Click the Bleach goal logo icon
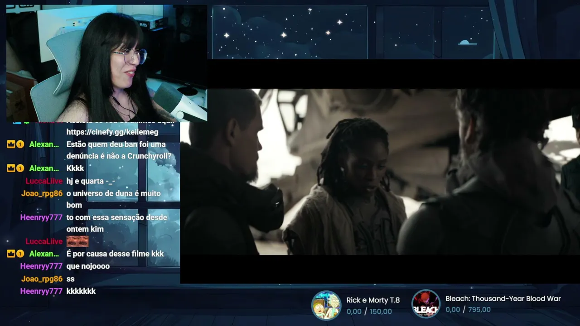Viewport: 580px width, 326px height. click(x=425, y=304)
